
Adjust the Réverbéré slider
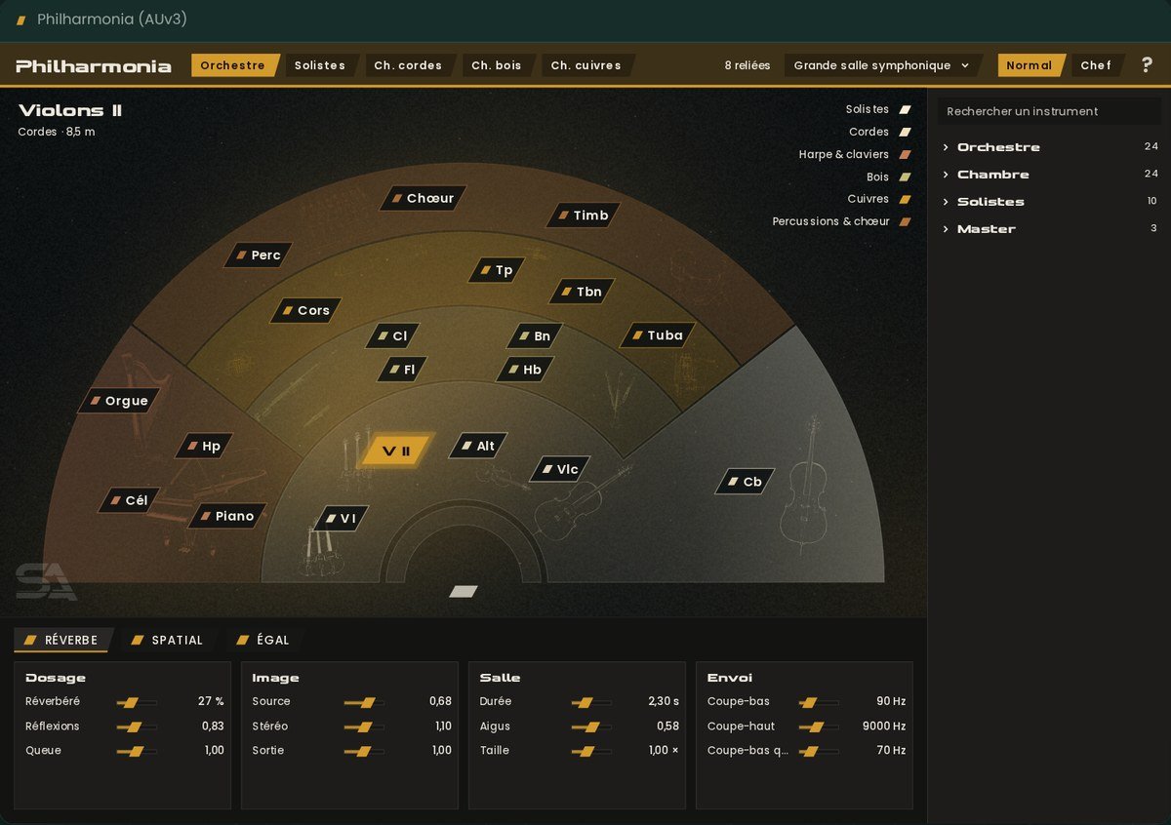[x=137, y=702]
